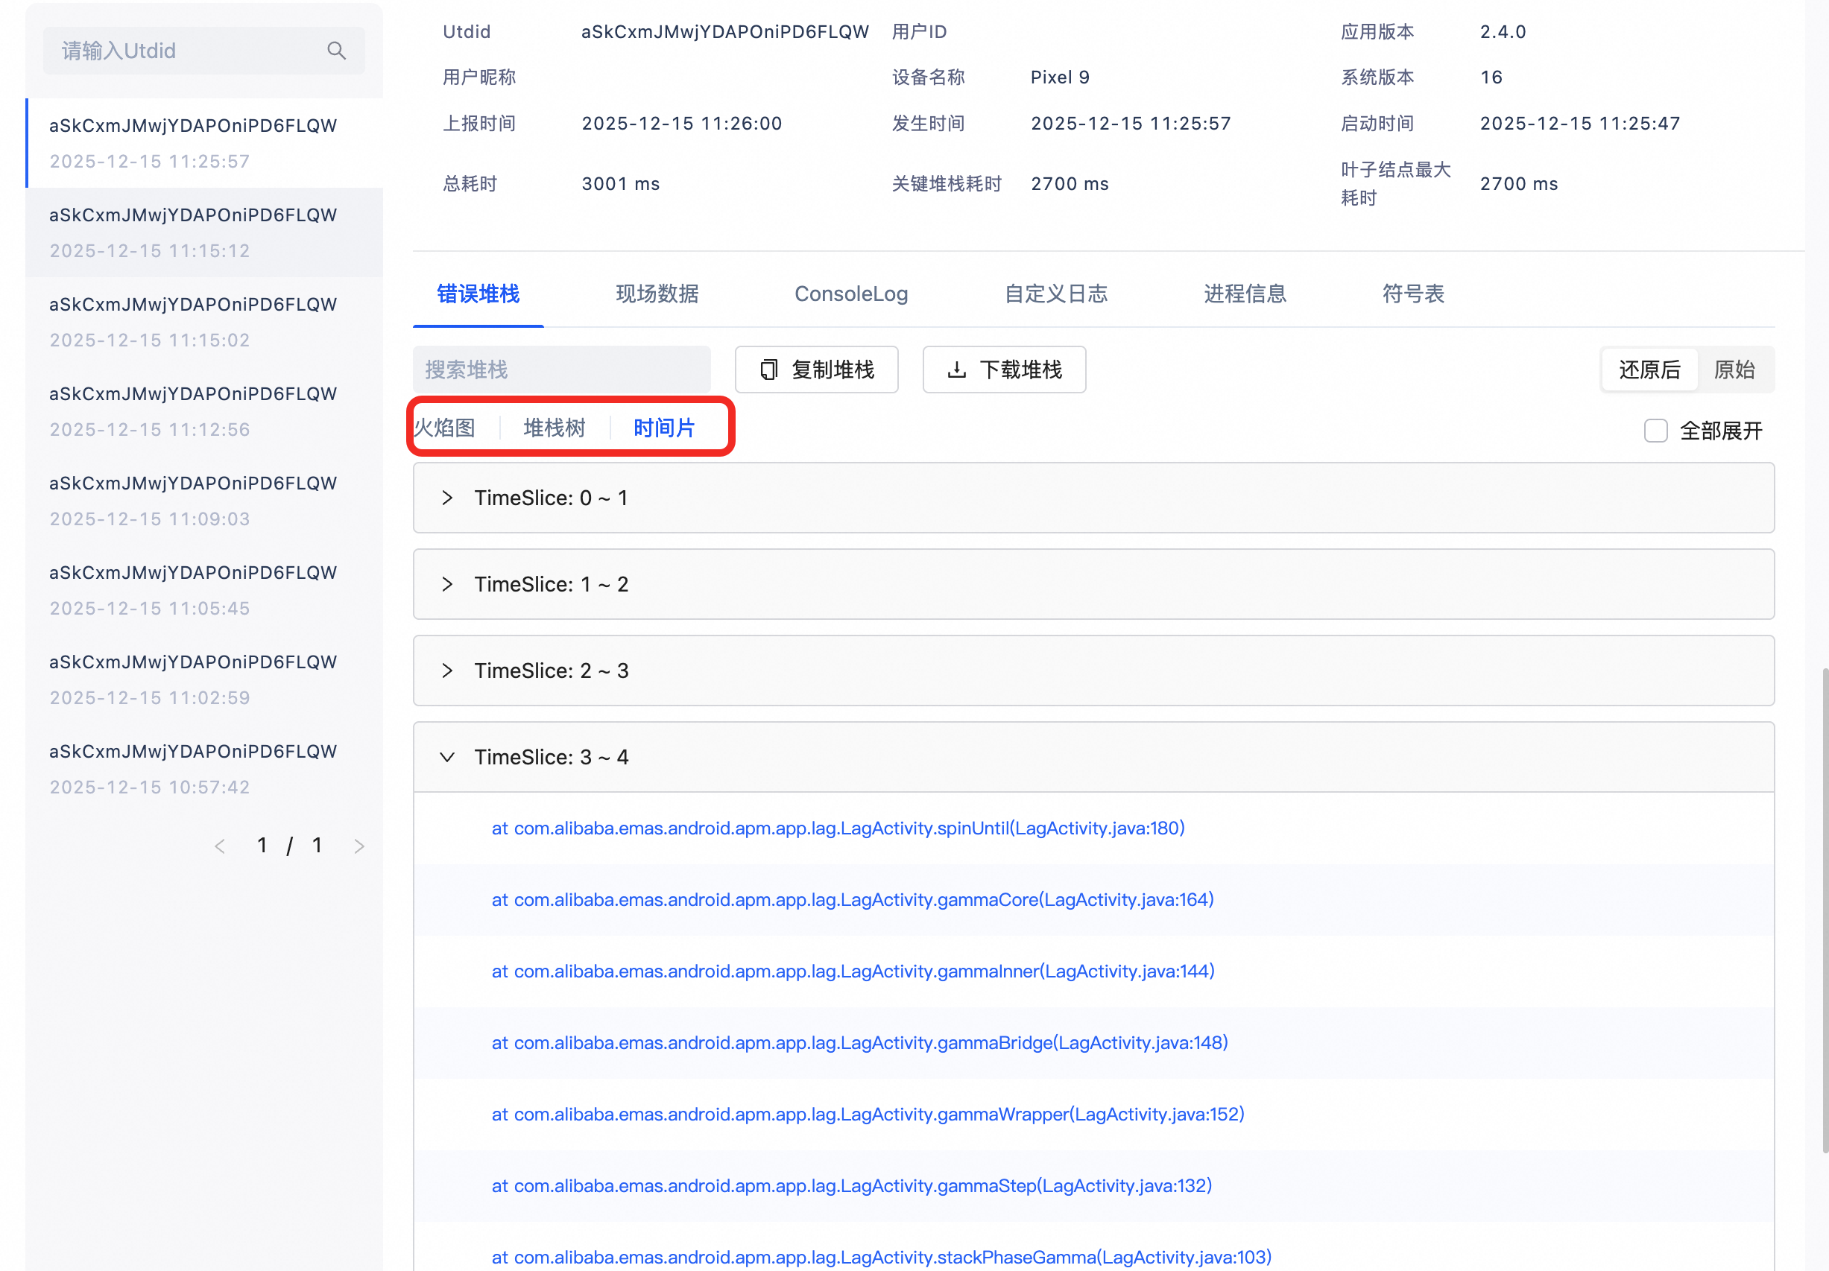1829x1271 pixels.
Task: Select the 堆栈树 view
Action: 554,428
